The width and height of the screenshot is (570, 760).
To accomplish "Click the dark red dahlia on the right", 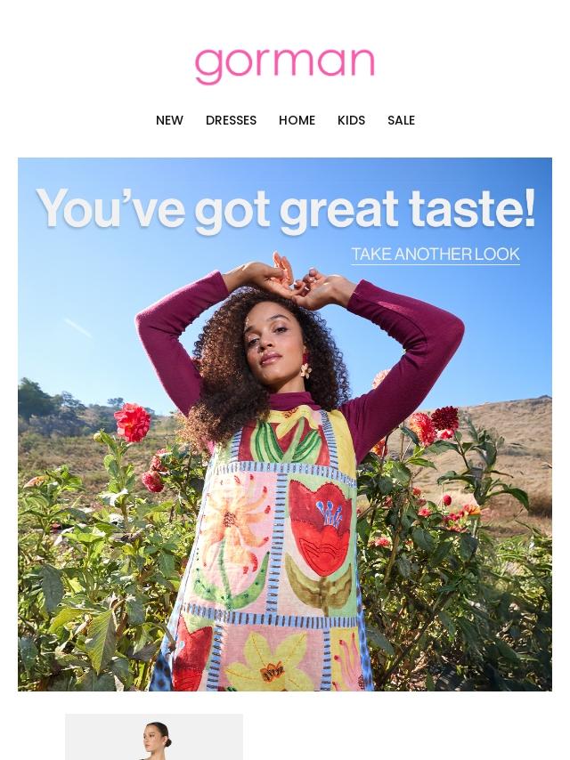I will coord(444,418).
